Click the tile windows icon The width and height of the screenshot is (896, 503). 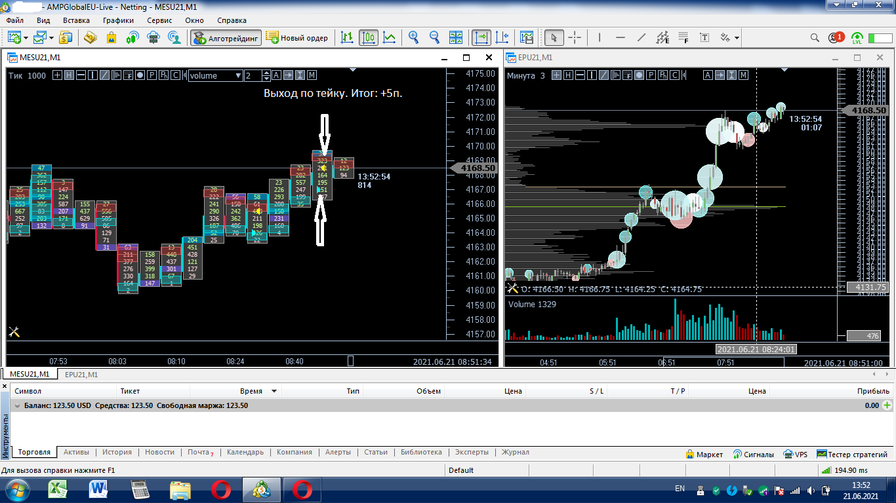[457, 37]
